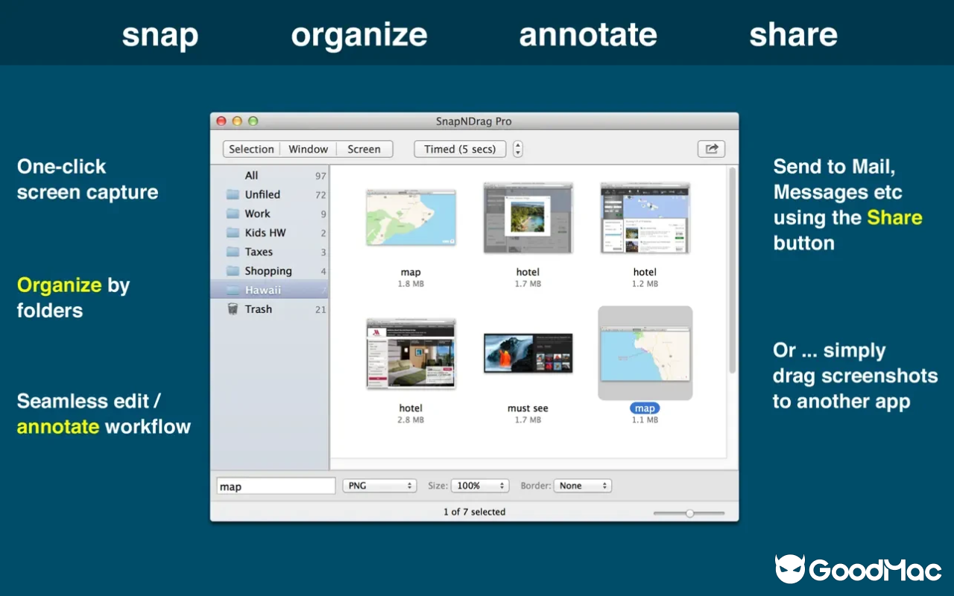Click the file name field containing map
954x596 pixels.
276,486
